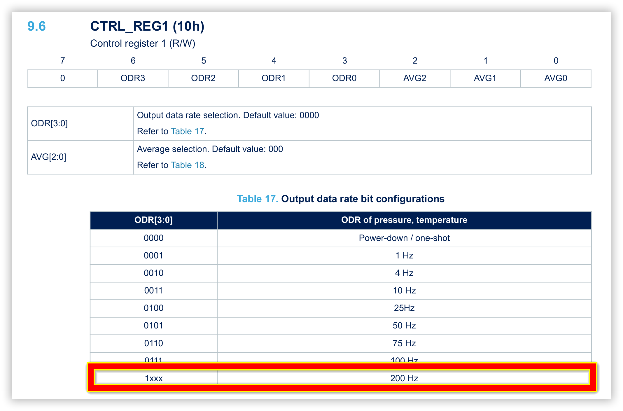623x411 pixels.
Task: Click the 9.6 section number
Action: (x=36, y=26)
